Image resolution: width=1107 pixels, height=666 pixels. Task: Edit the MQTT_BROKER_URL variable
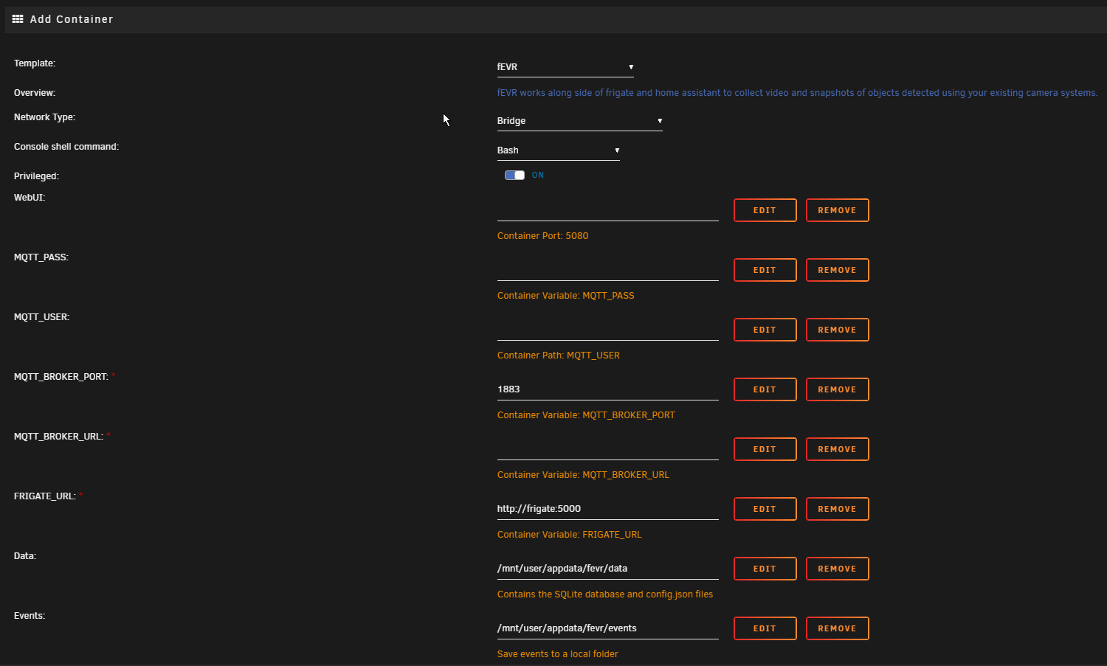[x=765, y=448]
